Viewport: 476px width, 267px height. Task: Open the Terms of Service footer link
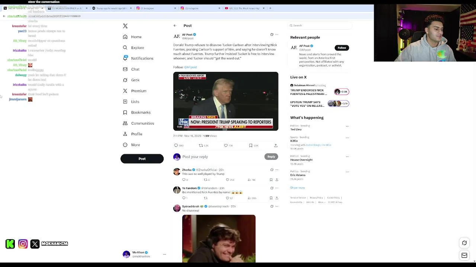(298, 198)
